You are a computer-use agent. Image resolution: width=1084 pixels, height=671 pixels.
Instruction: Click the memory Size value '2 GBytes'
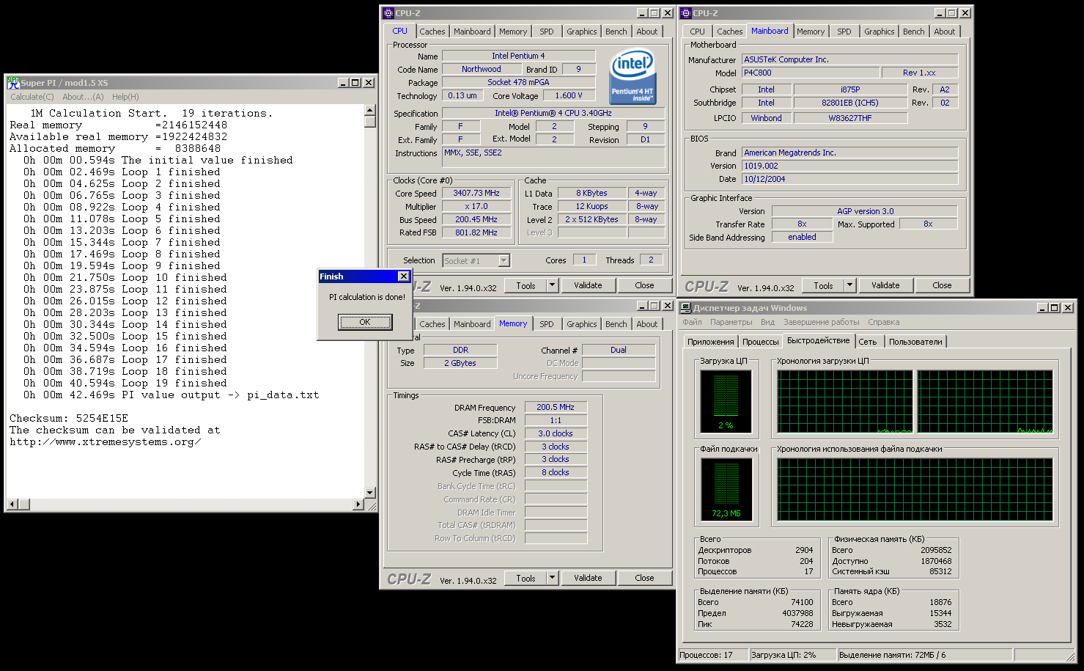pos(460,363)
